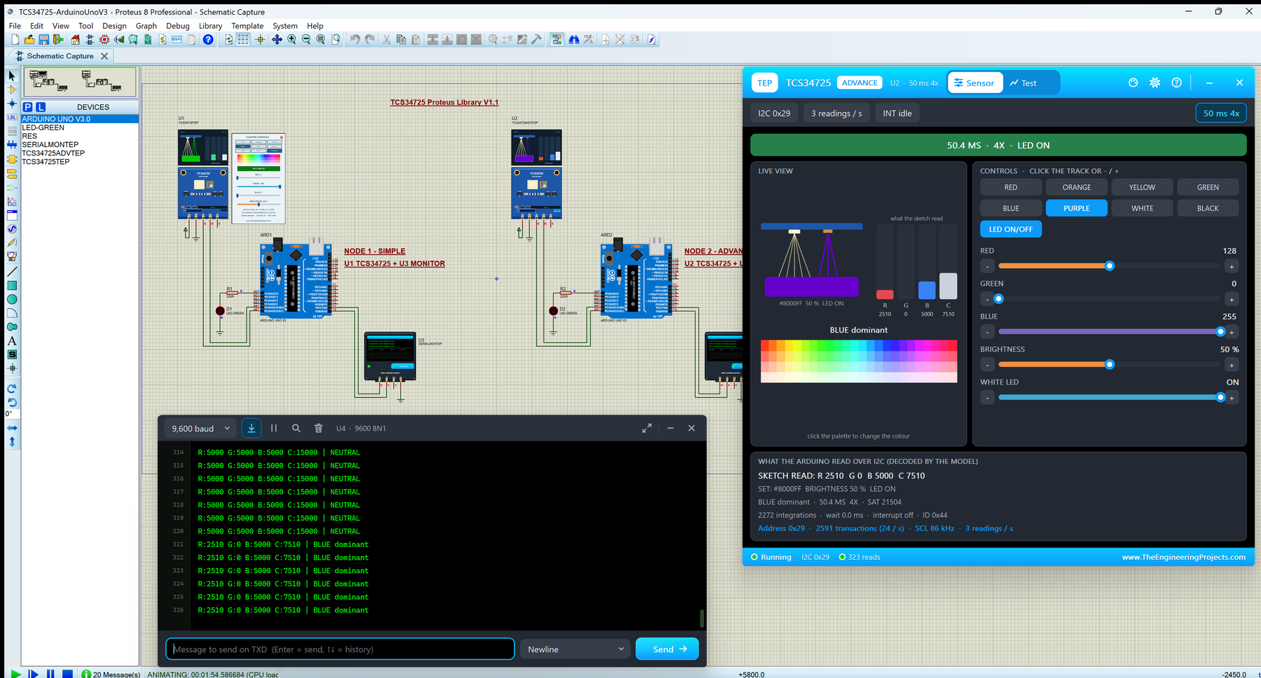Open the Library menu

pyautogui.click(x=210, y=26)
